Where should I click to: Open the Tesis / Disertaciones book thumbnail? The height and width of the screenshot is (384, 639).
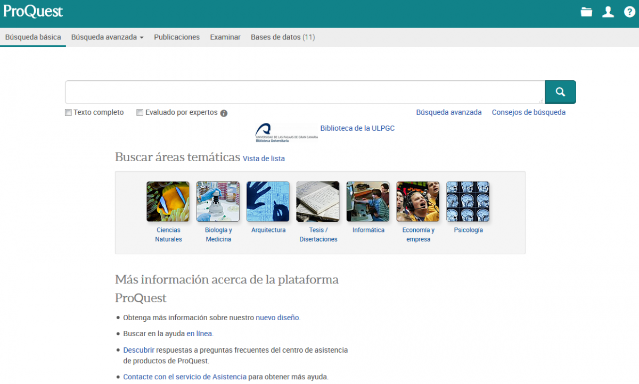(318, 202)
